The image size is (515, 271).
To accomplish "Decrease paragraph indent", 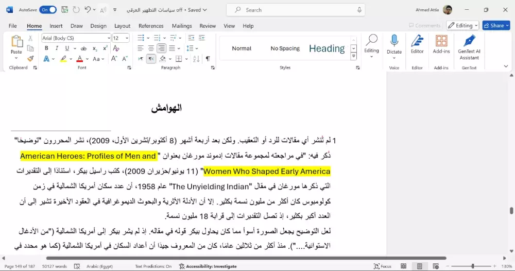I will pos(191,38).
